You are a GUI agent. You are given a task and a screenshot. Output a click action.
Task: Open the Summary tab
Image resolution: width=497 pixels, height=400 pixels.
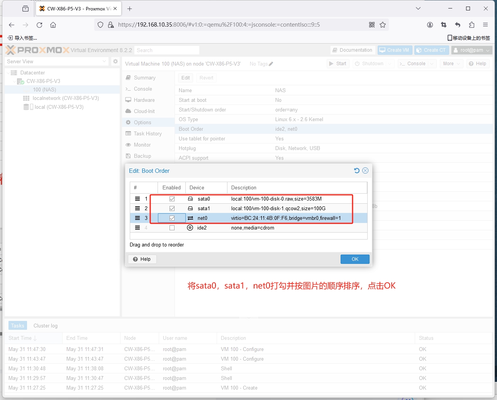tap(149, 78)
